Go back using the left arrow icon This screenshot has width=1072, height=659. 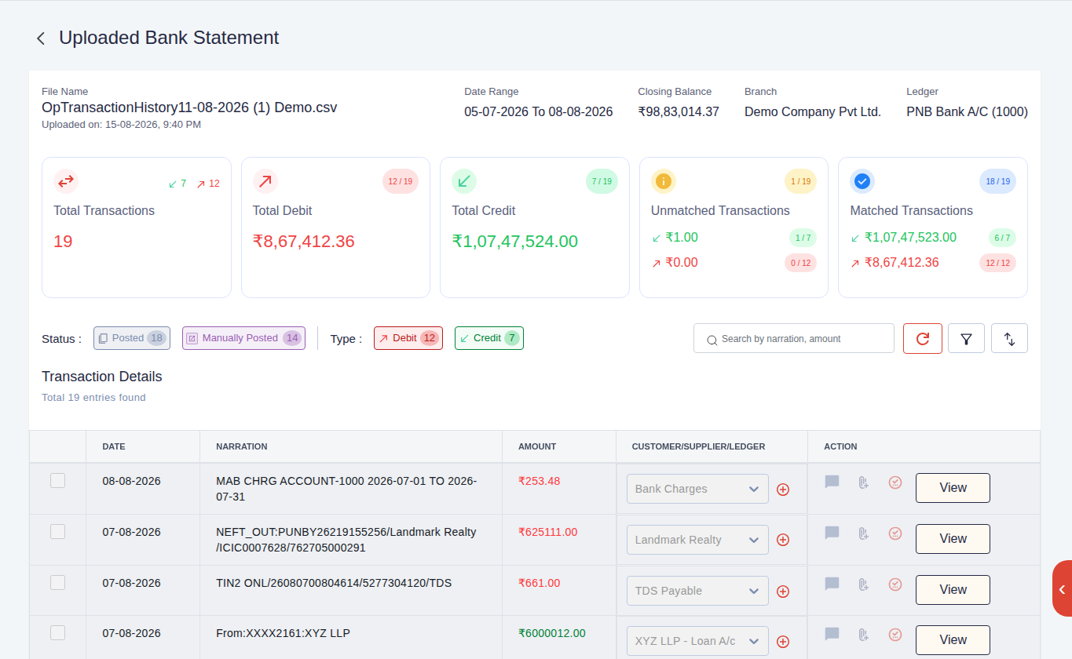tap(41, 38)
